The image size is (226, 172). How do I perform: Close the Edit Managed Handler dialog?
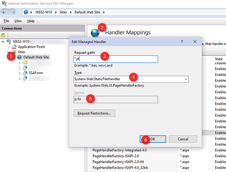(x=195, y=42)
